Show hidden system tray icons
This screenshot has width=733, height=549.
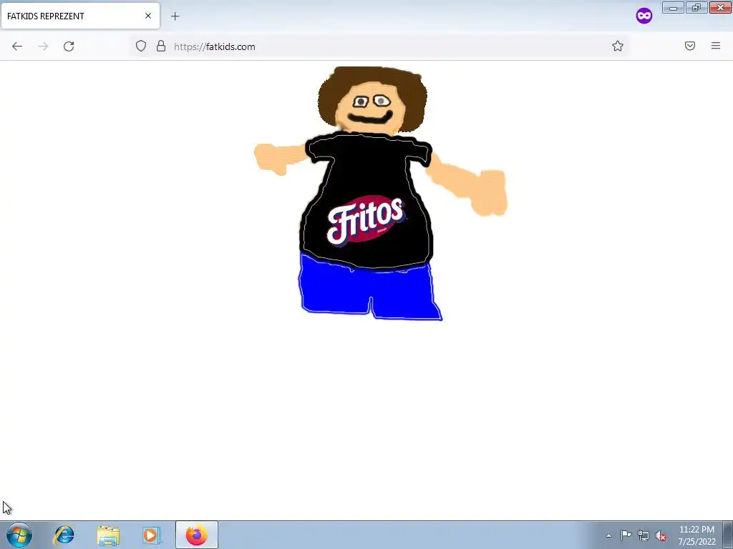608,535
